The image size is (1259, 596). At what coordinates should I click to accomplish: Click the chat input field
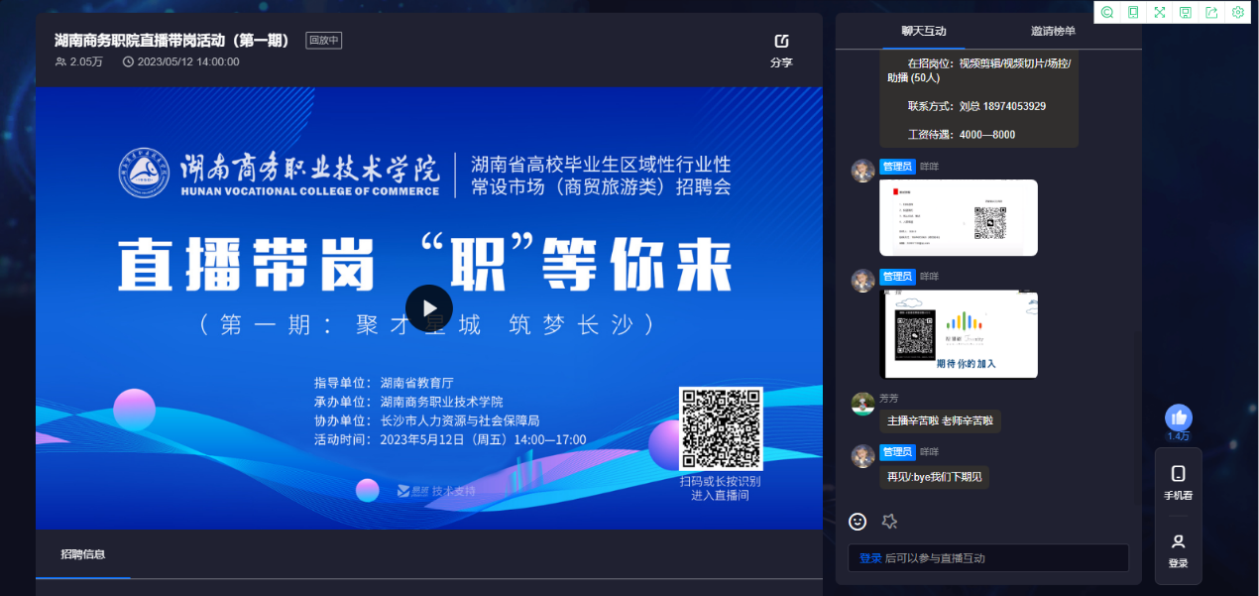pyautogui.click(x=988, y=558)
